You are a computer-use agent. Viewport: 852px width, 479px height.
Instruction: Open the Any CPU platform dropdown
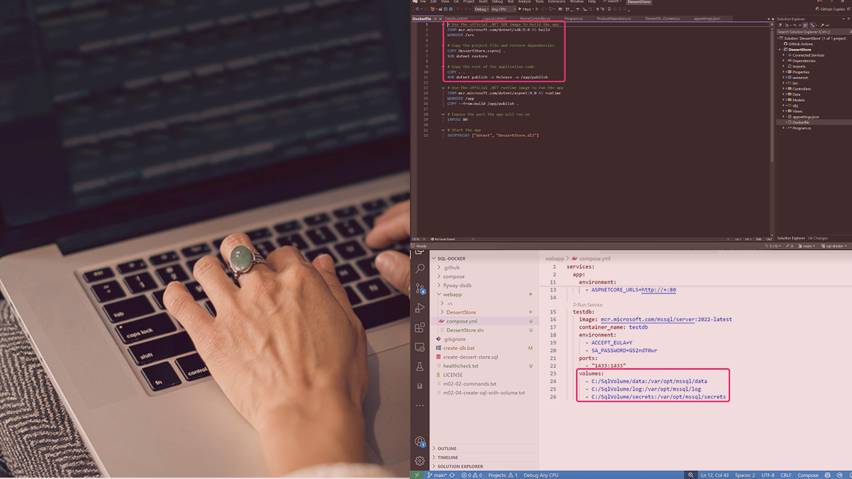pos(501,9)
